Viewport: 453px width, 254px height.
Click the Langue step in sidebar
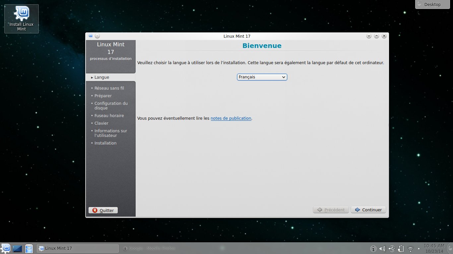point(102,77)
